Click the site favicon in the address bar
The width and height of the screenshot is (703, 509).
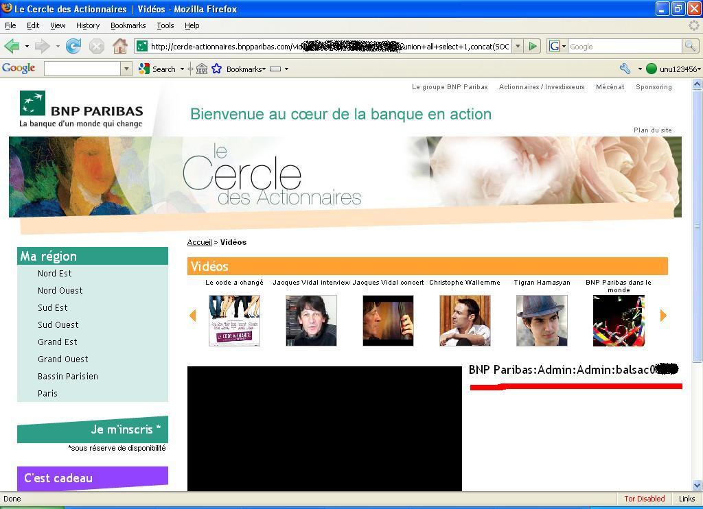142,46
